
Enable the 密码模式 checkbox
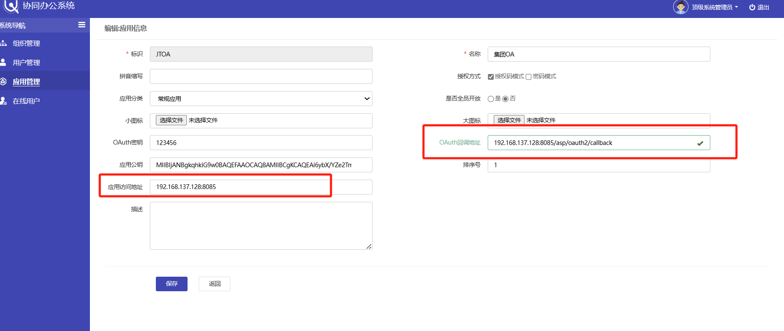point(528,77)
